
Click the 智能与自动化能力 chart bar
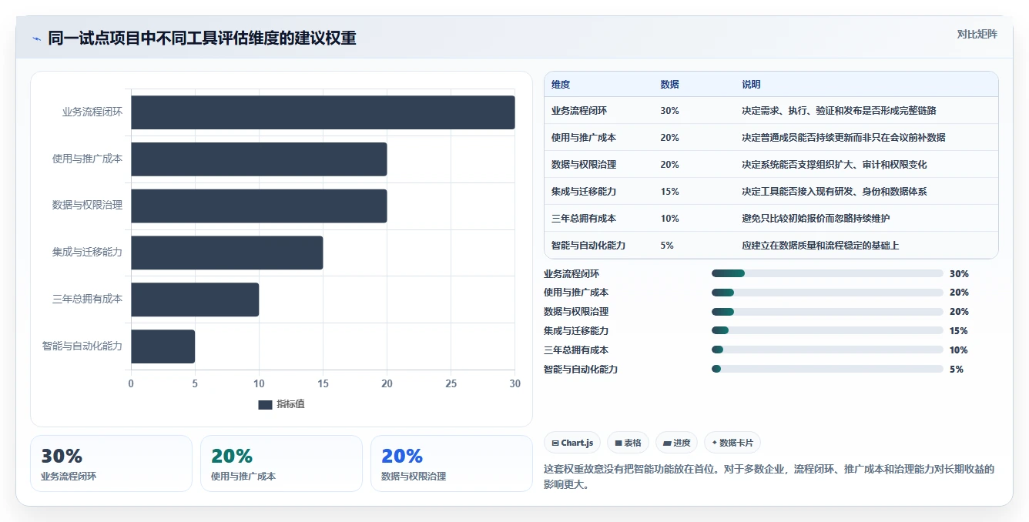click(163, 346)
